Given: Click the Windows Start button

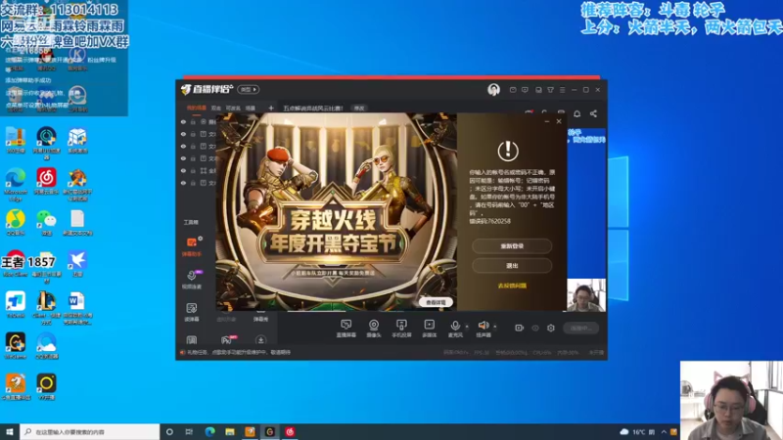Looking at the screenshot, I should point(10,431).
